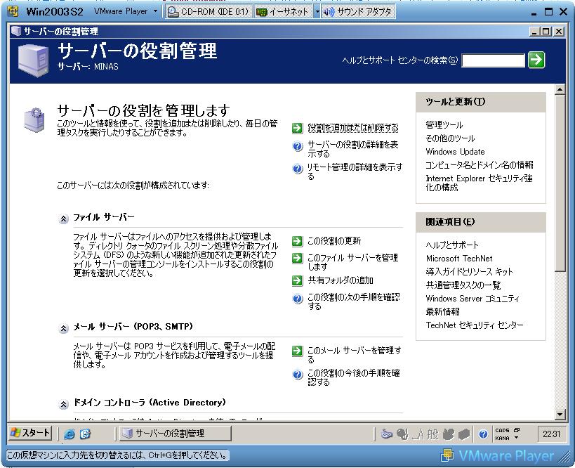Click この役割の今後の手順を確認する link

[x=354, y=377]
